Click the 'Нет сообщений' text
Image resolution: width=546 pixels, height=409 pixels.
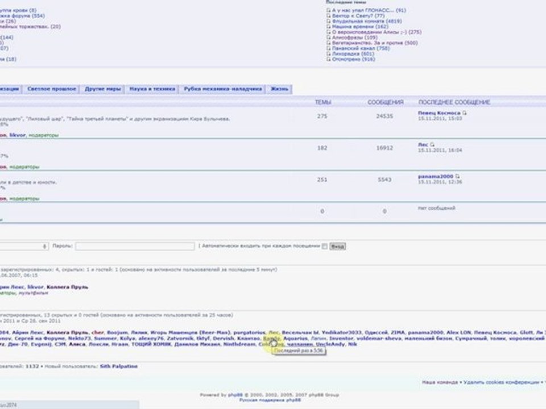click(x=436, y=208)
